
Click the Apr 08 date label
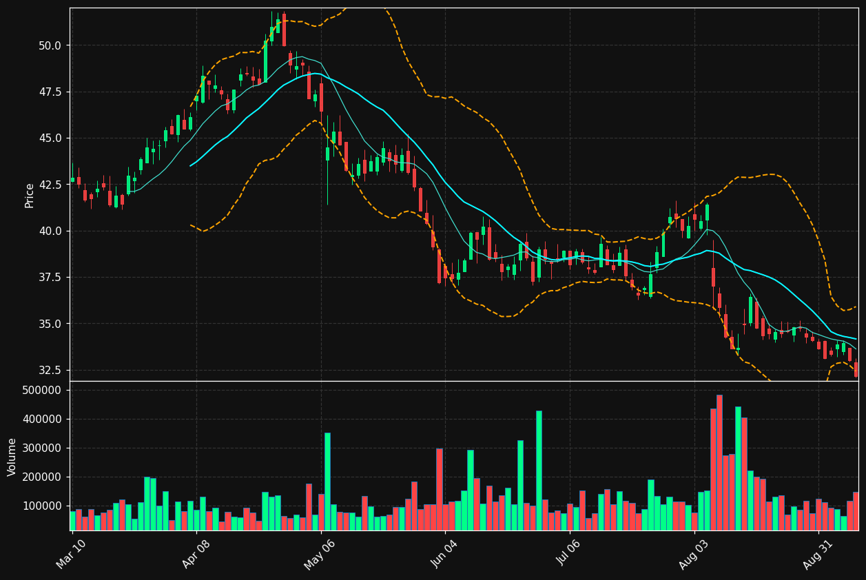(196, 555)
